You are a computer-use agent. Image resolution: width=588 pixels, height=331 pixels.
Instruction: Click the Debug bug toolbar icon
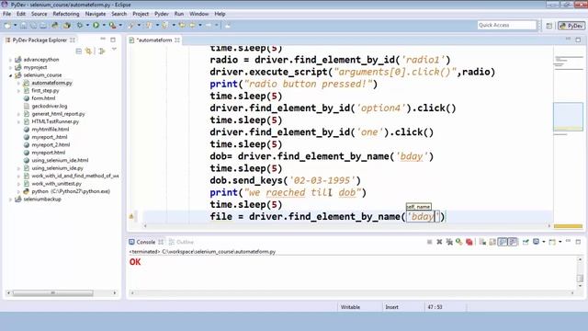80,25
